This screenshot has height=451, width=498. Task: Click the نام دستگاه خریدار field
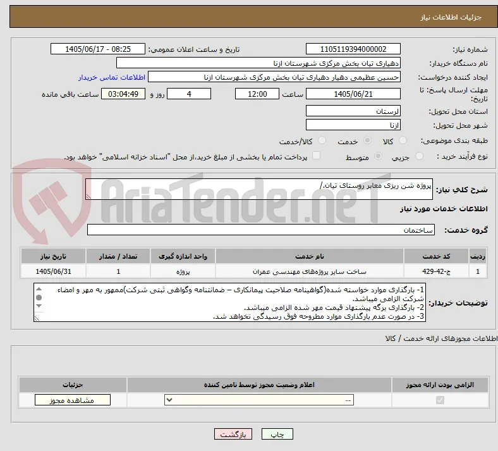coord(258,63)
